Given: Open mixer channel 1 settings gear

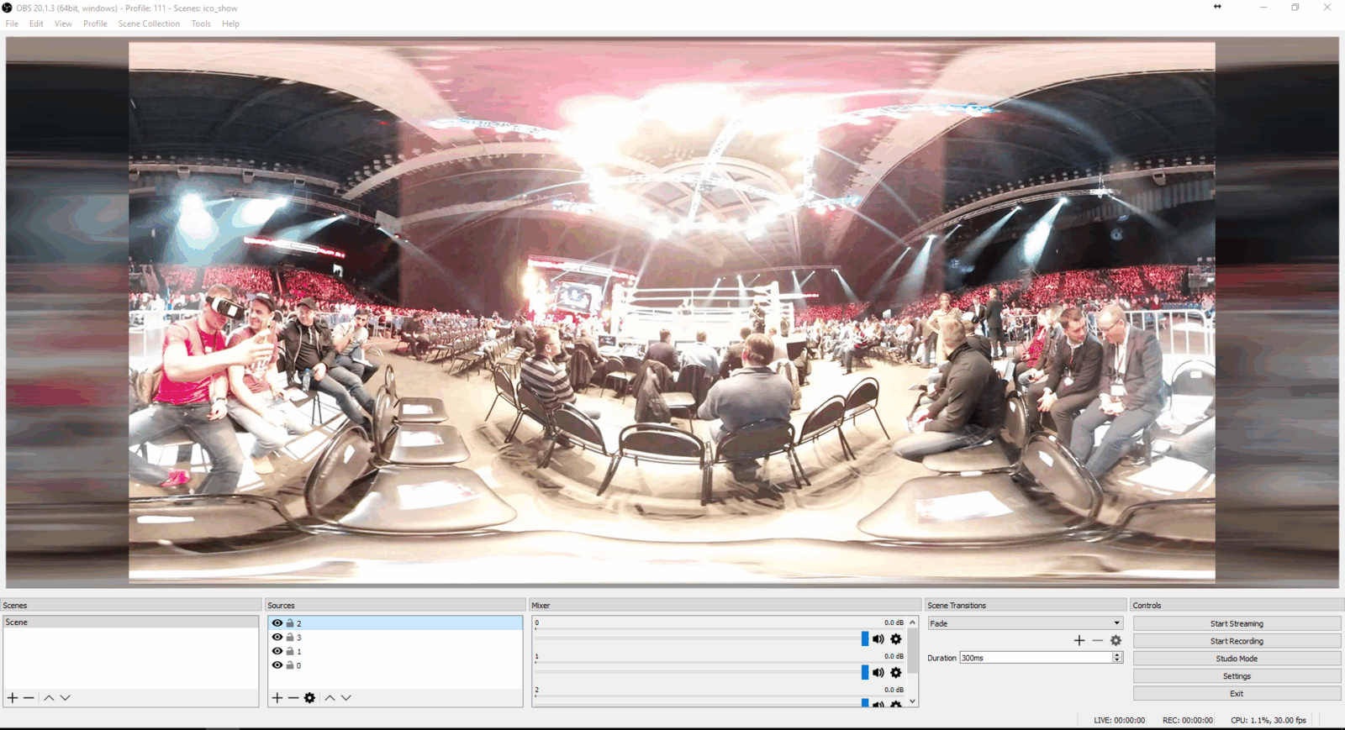Looking at the screenshot, I should [896, 673].
